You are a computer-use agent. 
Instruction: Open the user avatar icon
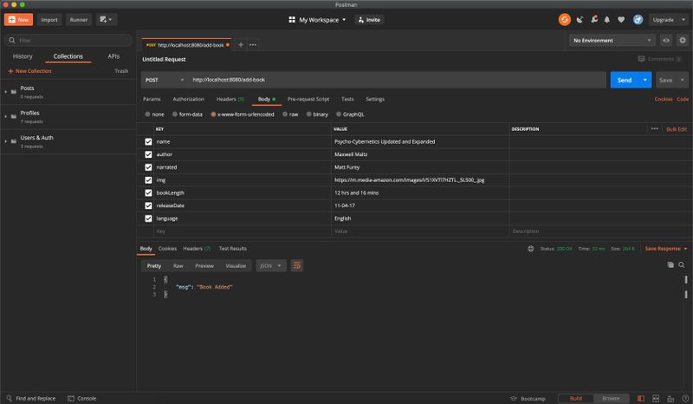pos(638,19)
